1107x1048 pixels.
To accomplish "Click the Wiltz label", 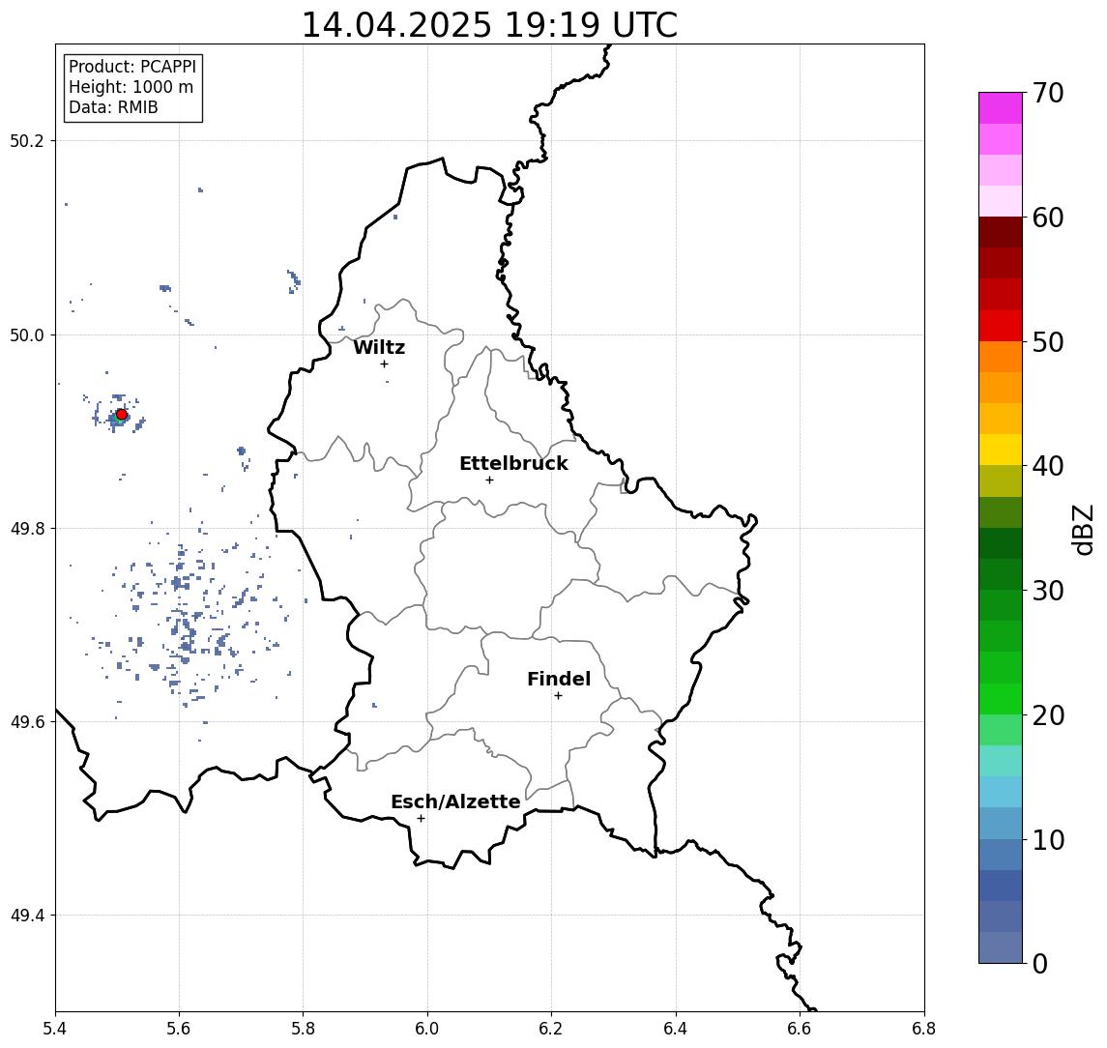I will (x=379, y=347).
